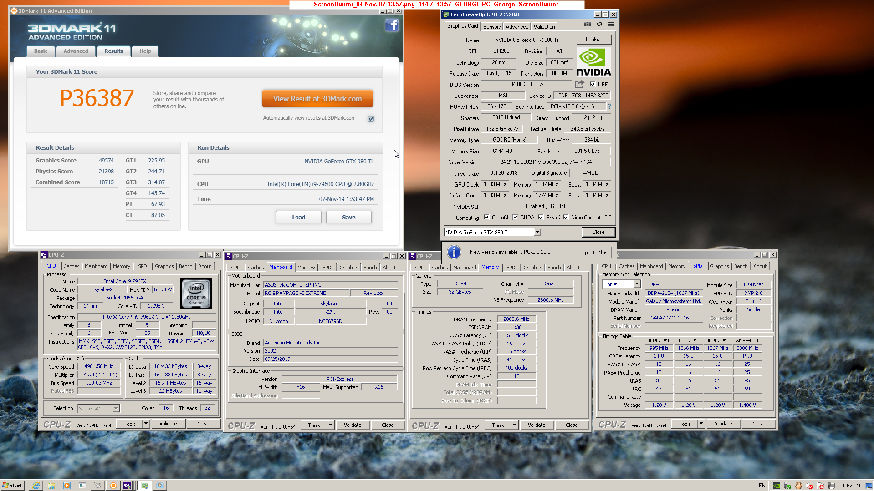874x491 pixels.
Task: Click Safely Remove Hardware tray icon
Action: [787, 486]
